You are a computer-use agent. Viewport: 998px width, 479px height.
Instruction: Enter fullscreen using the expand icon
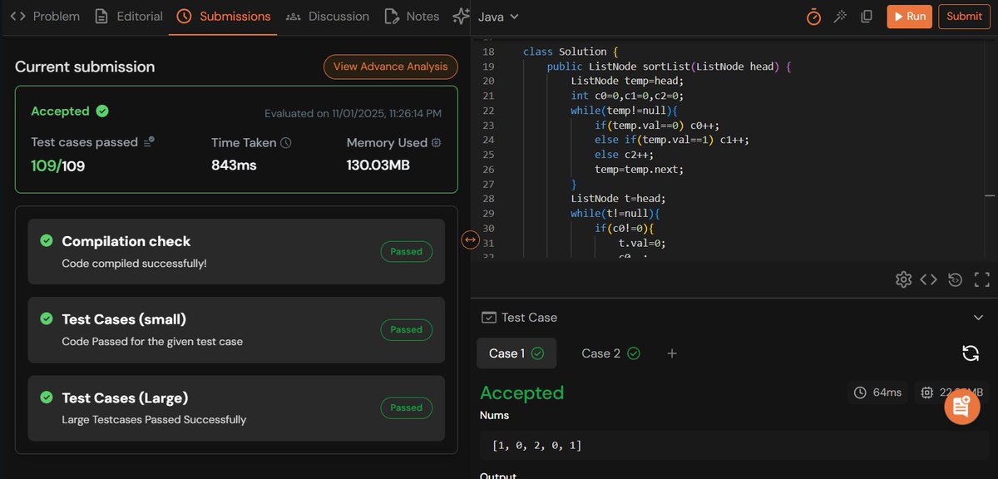pos(981,279)
